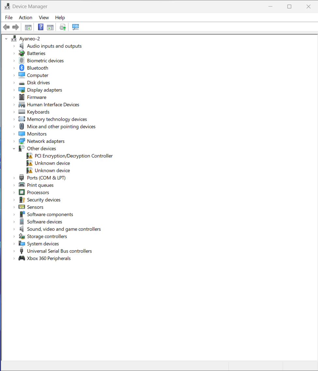Expand the System devices category
318x371 pixels.
pyautogui.click(x=14, y=244)
